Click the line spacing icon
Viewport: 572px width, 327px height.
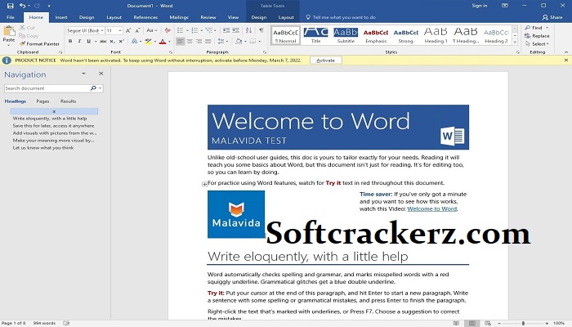[221, 41]
